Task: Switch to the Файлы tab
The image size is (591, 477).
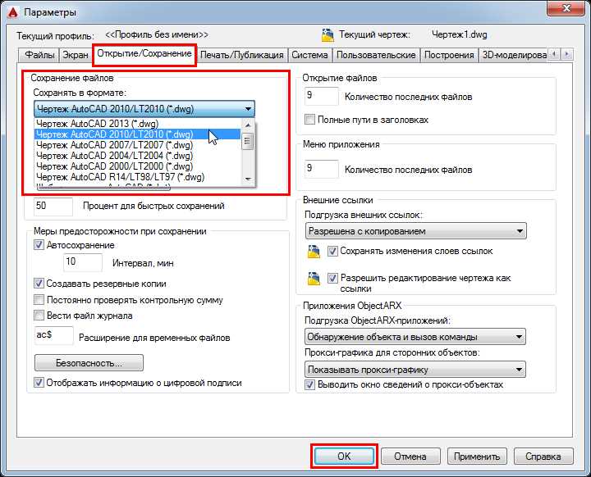Action: coord(39,55)
